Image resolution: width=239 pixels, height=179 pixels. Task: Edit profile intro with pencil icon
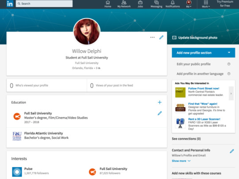click(x=161, y=37)
